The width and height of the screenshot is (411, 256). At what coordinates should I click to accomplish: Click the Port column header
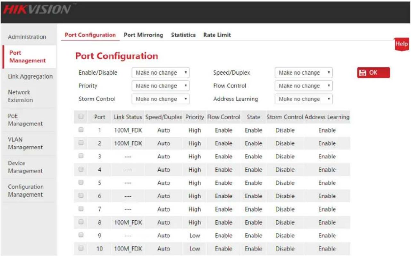tap(100, 117)
